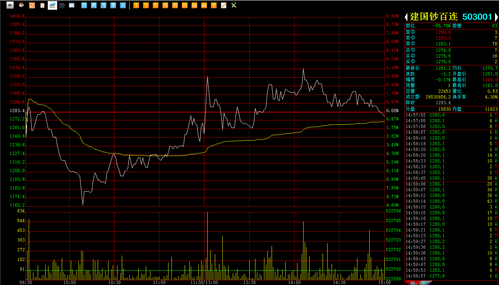The image size is (499, 285).
Task: Choose the 60-minute orange period button
Action: click(x=185, y=5)
